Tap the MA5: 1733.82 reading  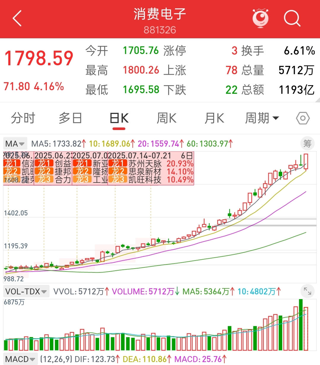(59, 144)
